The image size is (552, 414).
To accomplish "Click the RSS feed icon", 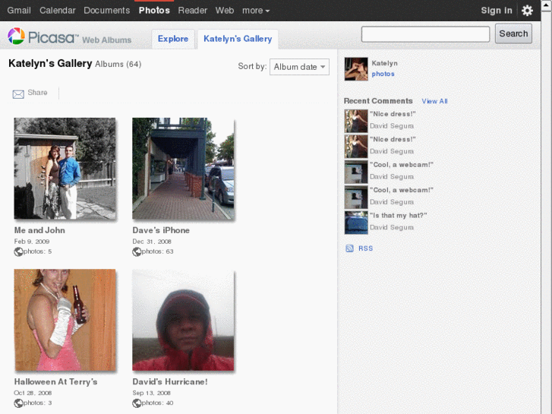I will (x=349, y=248).
